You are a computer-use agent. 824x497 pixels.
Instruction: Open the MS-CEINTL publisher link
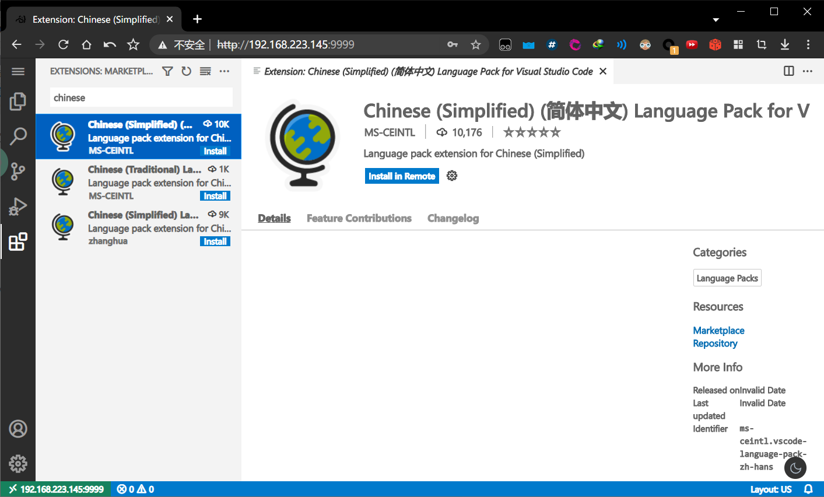click(x=390, y=132)
